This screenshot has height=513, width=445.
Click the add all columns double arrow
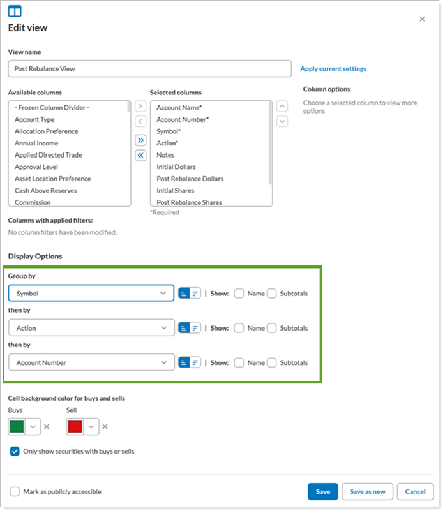pyautogui.click(x=140, y=140)
